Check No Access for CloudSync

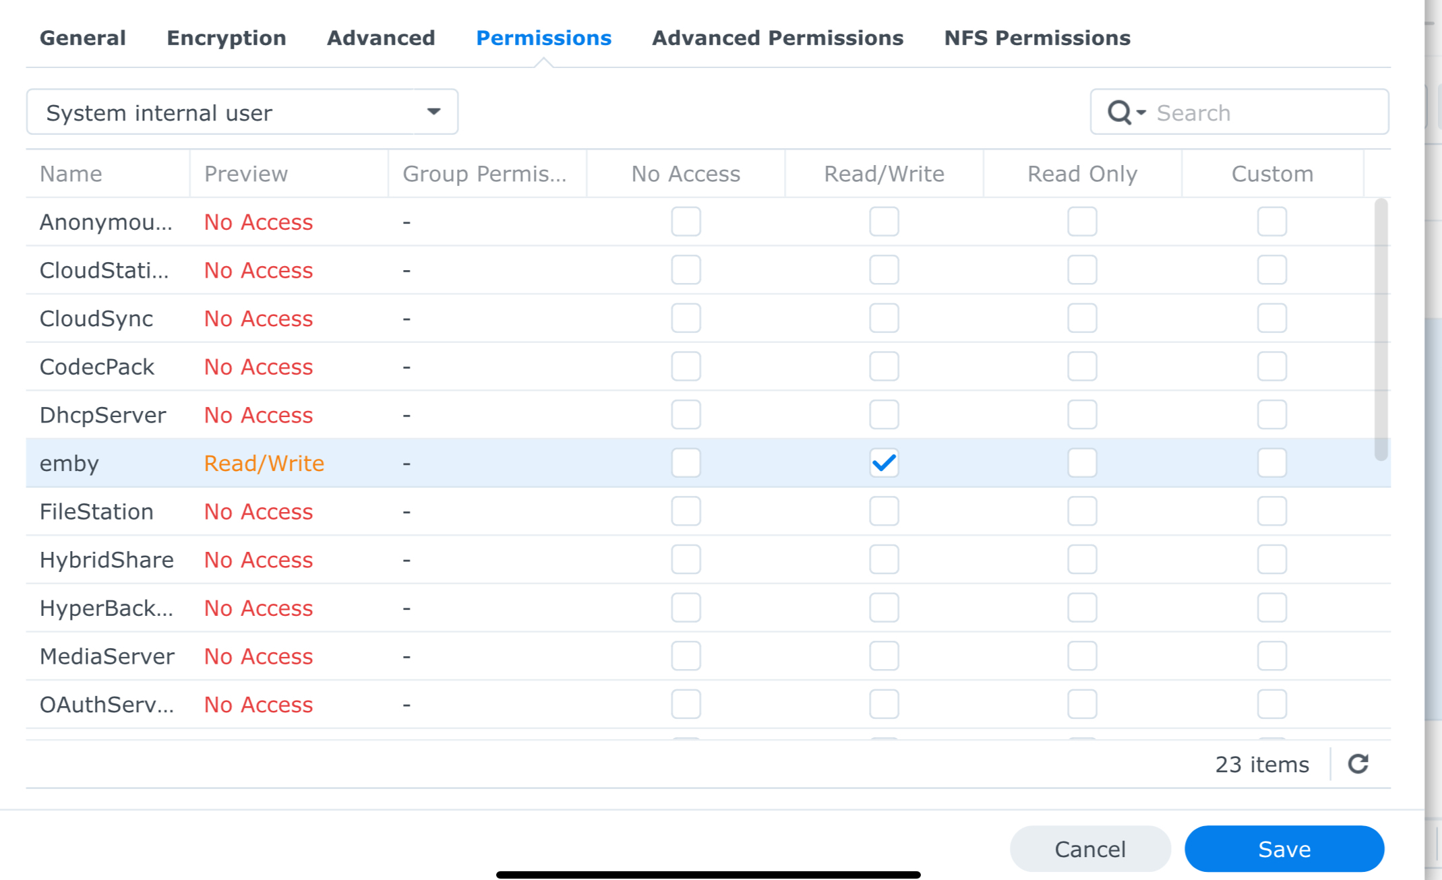686,318
